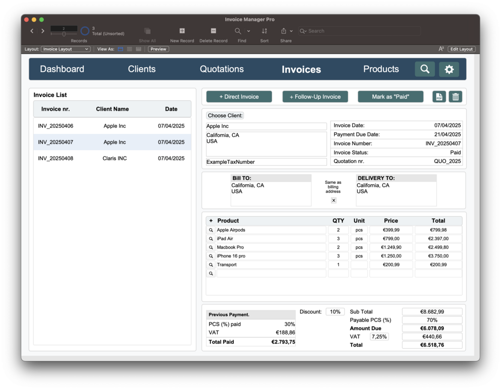Click the Delete Record toolbar icon
501x389 pixels.
coord(213,31)
